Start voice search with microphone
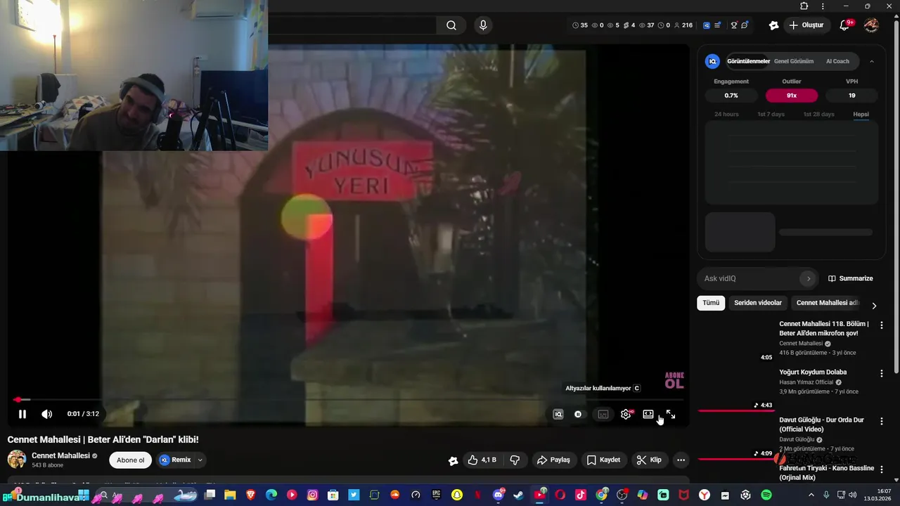 tap(483, 25)
